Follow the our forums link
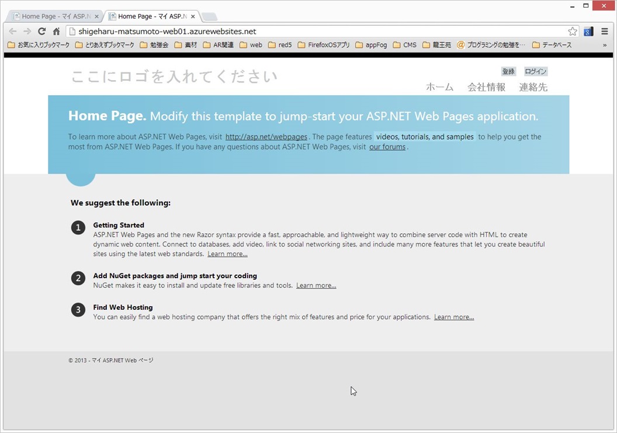 (x=387, y=147)
